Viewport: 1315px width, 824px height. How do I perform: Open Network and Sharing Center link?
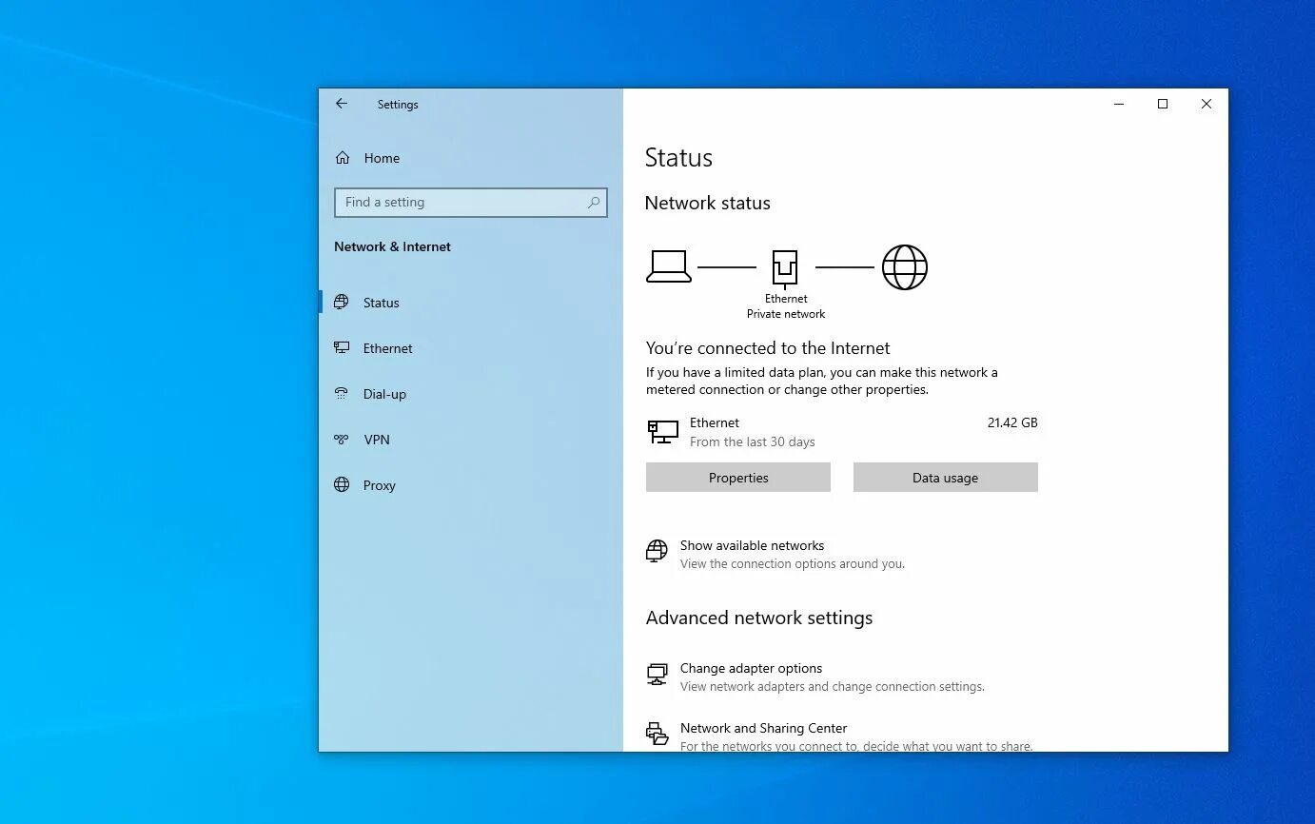click(763, 728)
